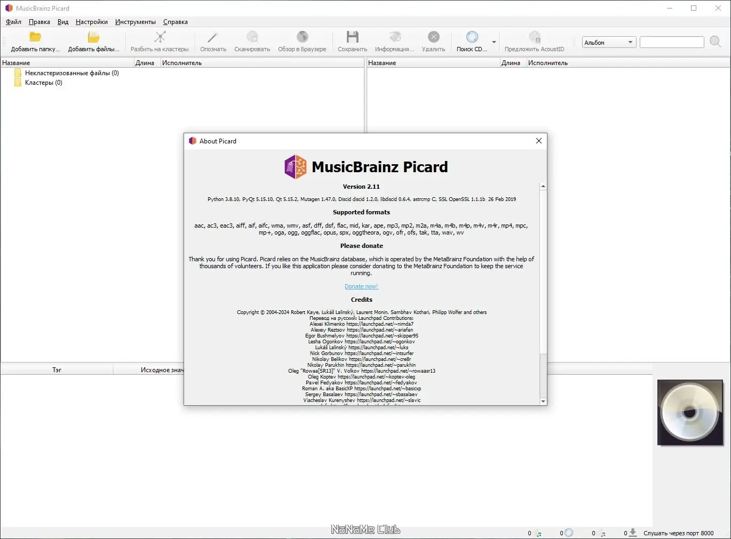Image resolution: width=731 pixels, height=539 pixels.
Task: Click the 'Please donate' heading
Action: coord(361,246)
